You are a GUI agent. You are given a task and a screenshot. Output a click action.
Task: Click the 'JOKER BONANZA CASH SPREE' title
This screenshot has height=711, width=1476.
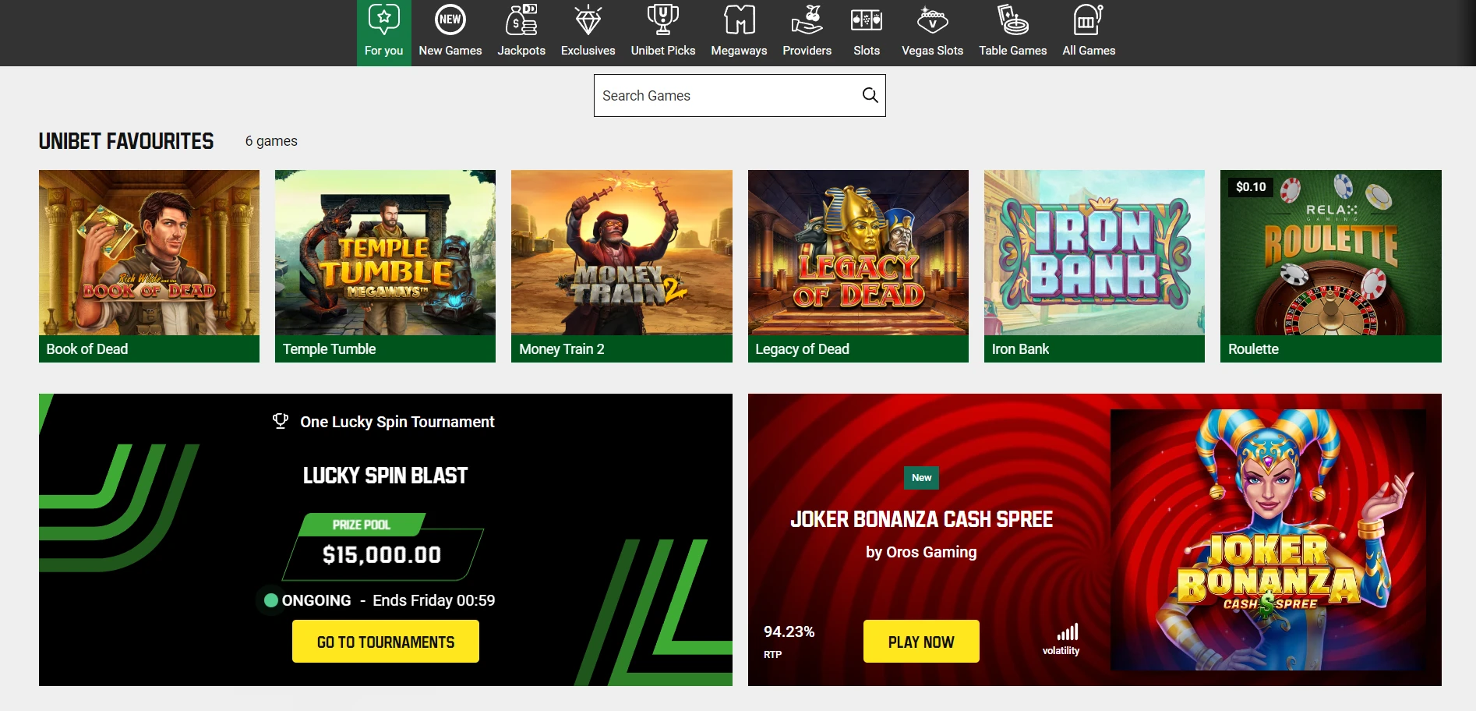[921, 519]
